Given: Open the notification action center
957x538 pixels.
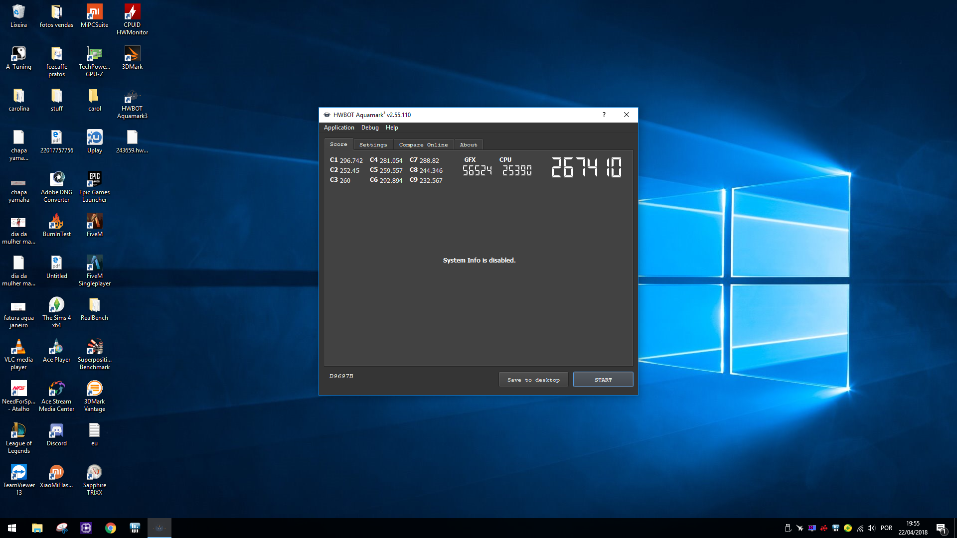Looking at the screenshot, I should point(941,528).
